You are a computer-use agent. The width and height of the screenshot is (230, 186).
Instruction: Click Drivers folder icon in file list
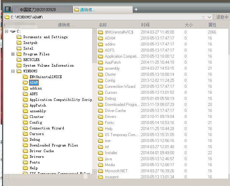coord(101,117)
